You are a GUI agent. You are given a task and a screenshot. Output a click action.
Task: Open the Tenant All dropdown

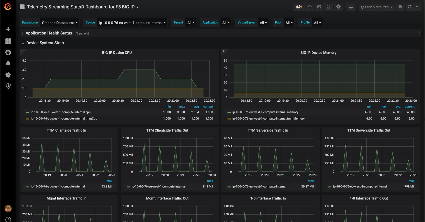coord(191,23)
